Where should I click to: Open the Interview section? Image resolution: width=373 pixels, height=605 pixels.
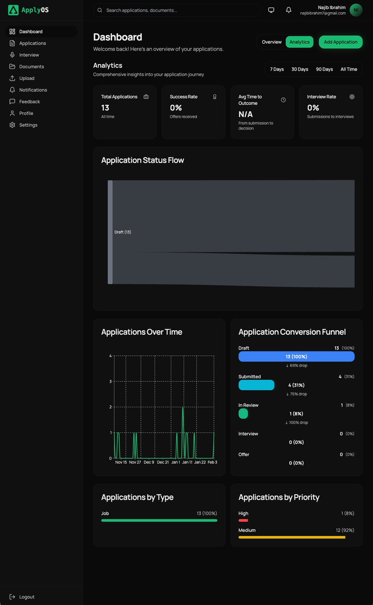click(x=41, y=55)
